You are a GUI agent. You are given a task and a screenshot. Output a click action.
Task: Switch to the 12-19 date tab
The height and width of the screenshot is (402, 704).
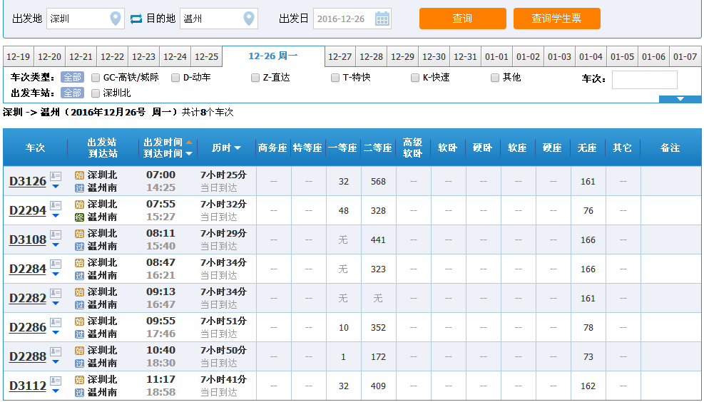pos(19,57)
